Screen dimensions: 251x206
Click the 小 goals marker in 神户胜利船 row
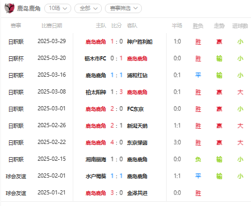(240, 42)
